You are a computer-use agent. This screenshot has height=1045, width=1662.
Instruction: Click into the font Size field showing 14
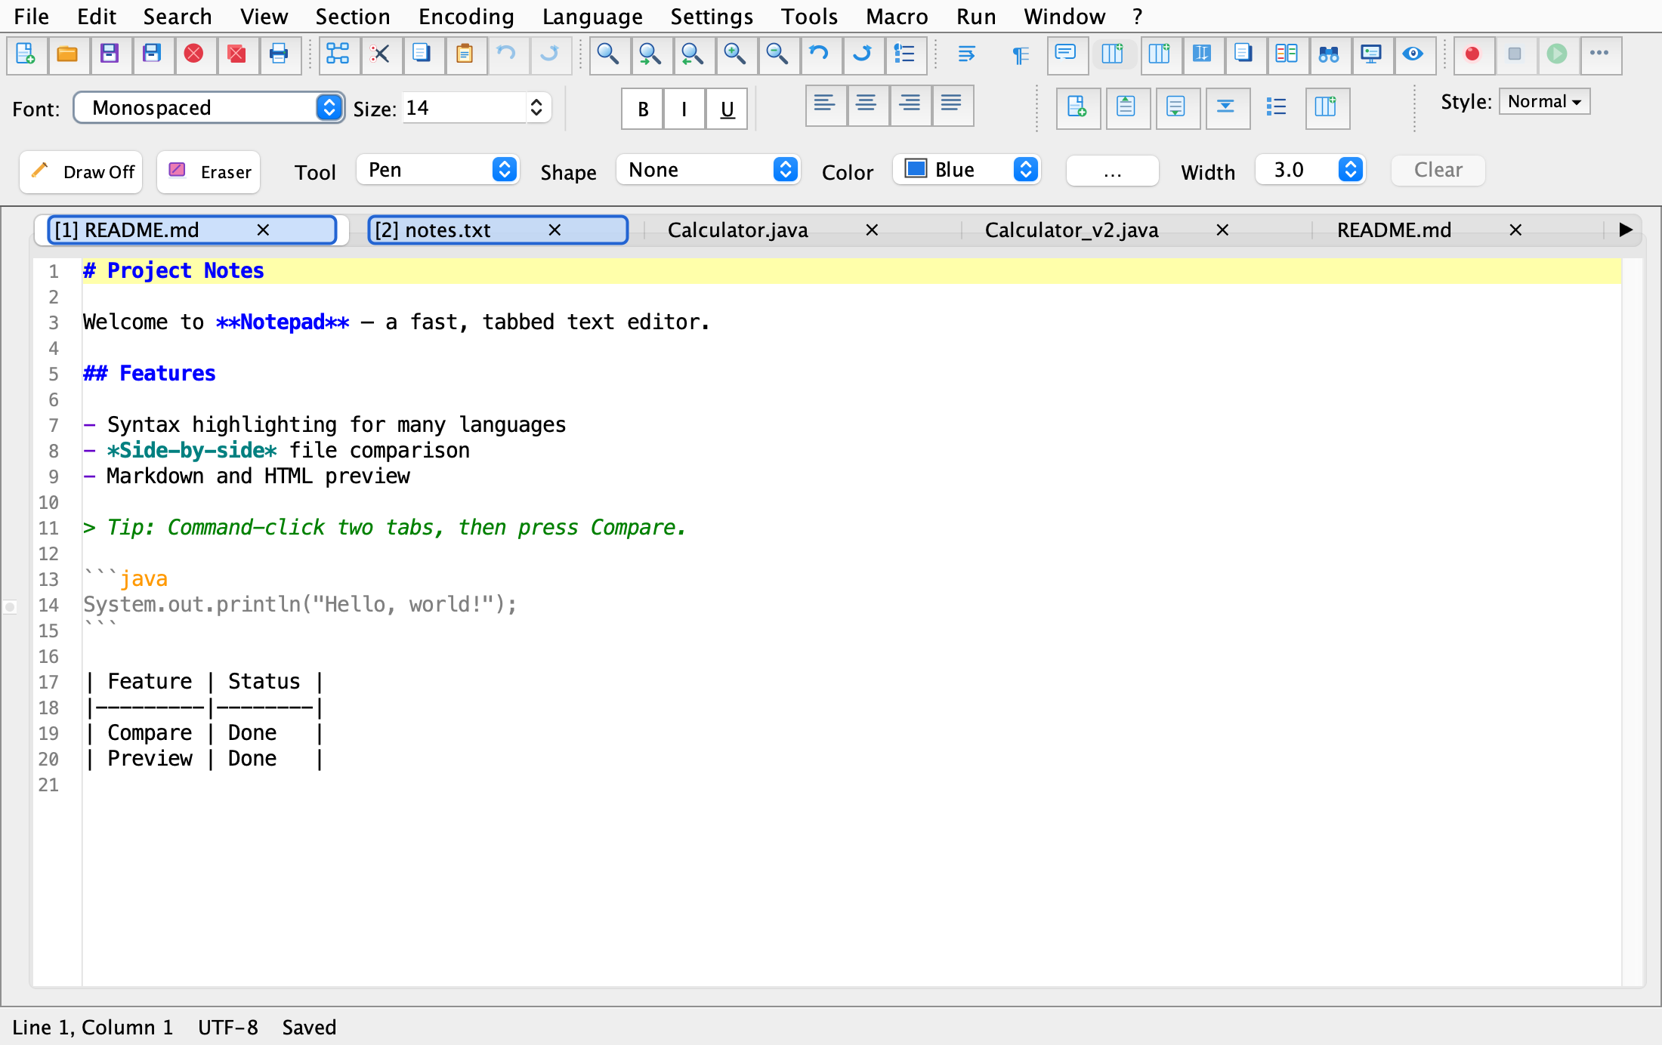coord(465,108)
